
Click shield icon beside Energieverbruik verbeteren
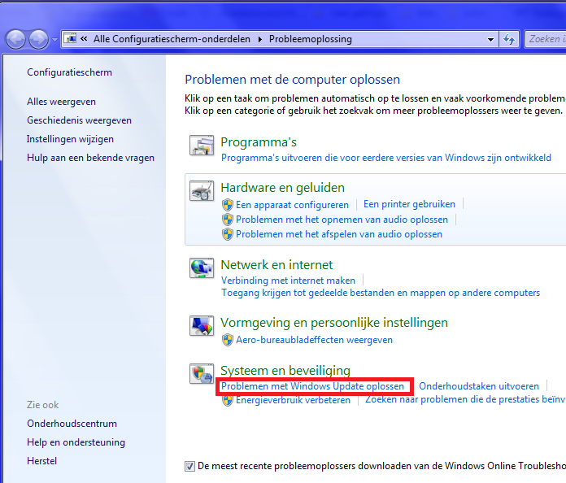click(x=228, y=400)
